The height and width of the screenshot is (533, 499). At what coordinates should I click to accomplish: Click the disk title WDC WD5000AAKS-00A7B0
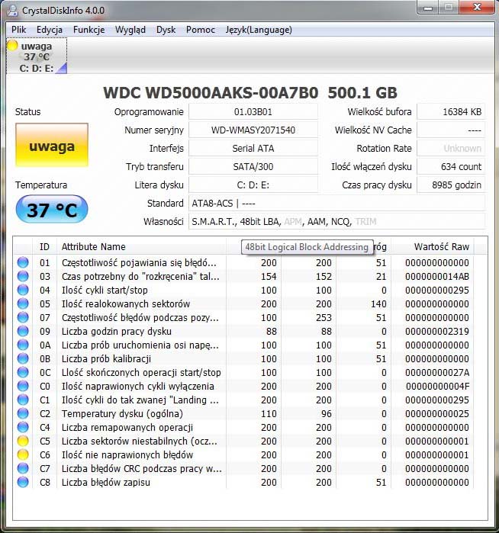click(211, 92)
